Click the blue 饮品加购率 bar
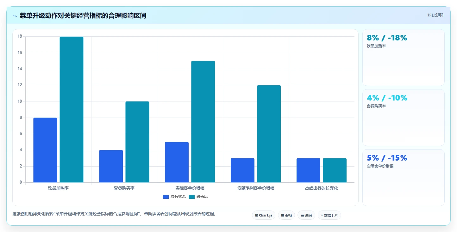 [45, 150]
